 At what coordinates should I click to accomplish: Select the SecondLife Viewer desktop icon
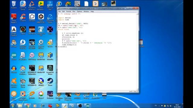click(50, 70)
